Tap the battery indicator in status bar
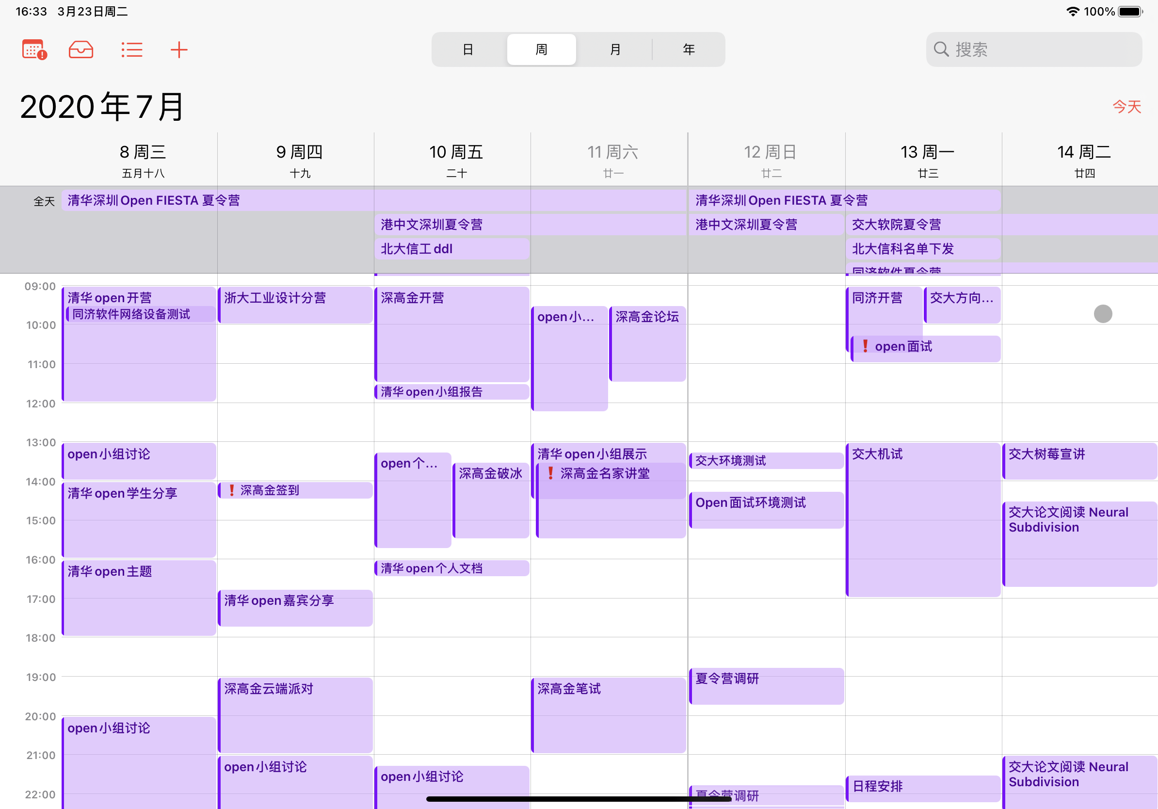Screen dimensions: 1158x809 coord(1131,11)
